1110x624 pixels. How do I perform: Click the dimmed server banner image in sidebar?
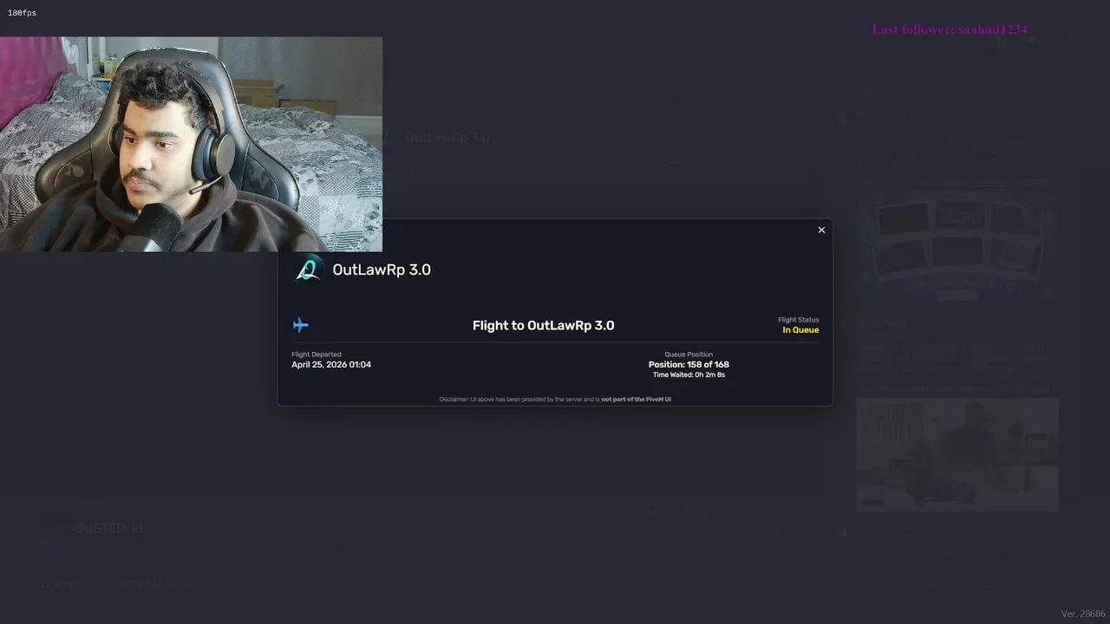[957, 248]
